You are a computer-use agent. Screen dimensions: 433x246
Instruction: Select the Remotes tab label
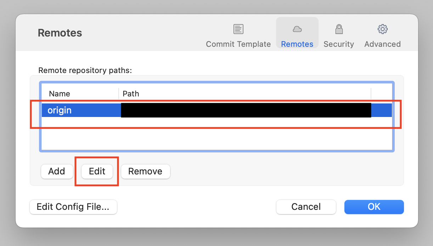297,44
